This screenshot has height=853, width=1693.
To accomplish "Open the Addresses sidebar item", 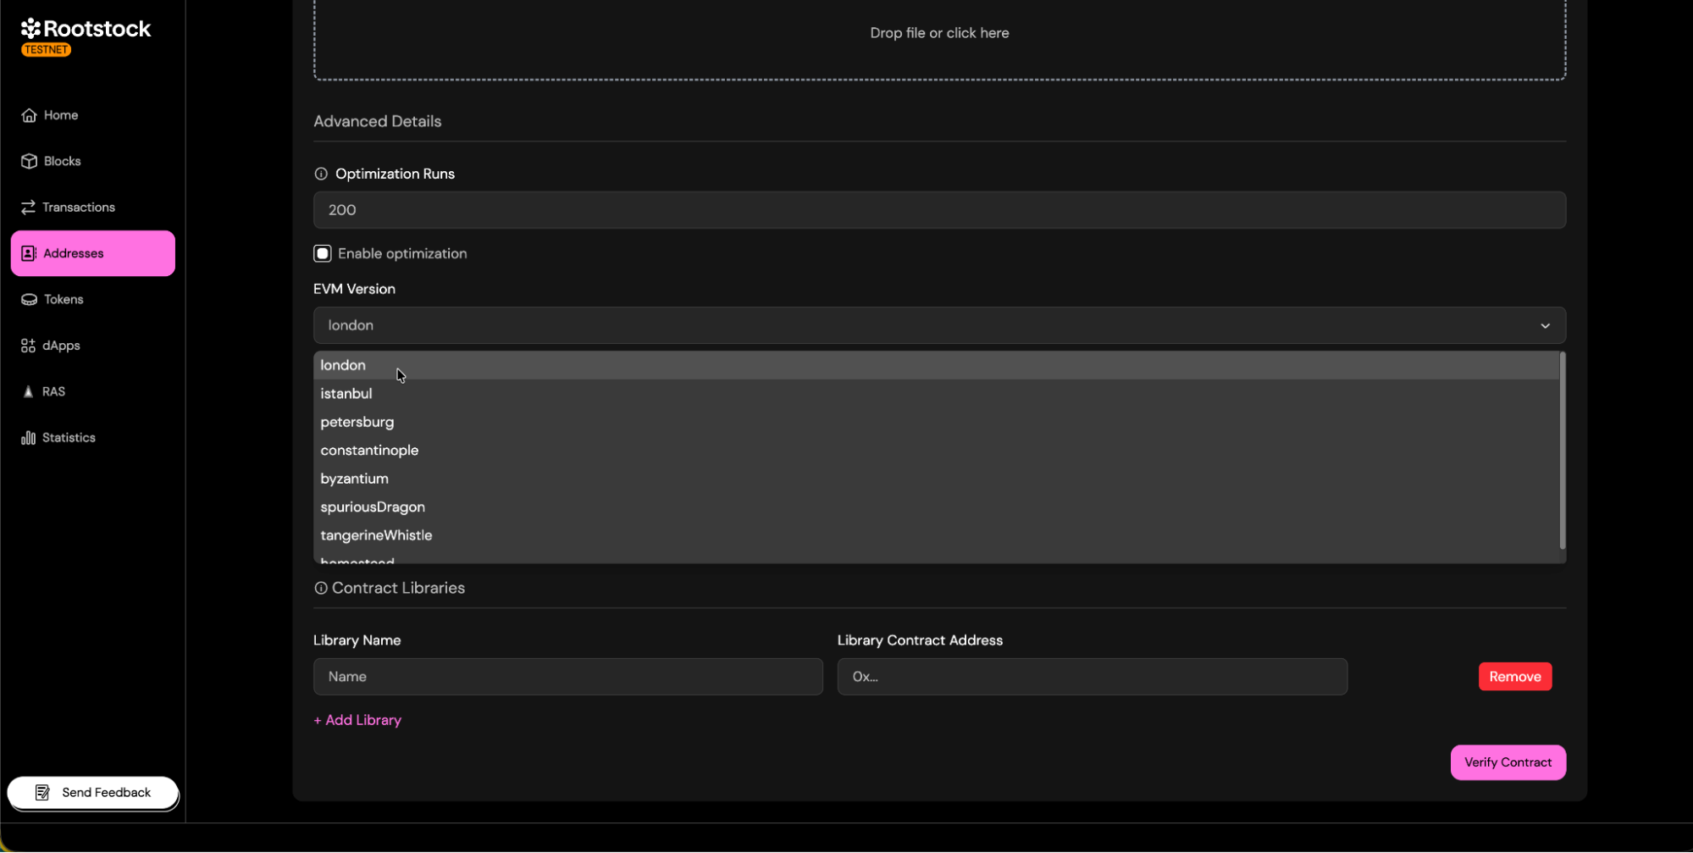I will pos(92,253).
